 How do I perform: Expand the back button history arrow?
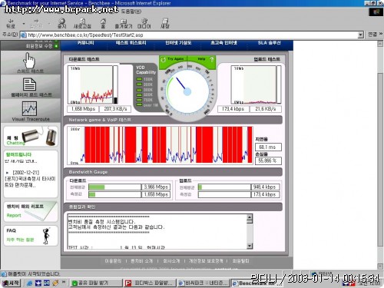pyautogui.click(x=24, y=24)
